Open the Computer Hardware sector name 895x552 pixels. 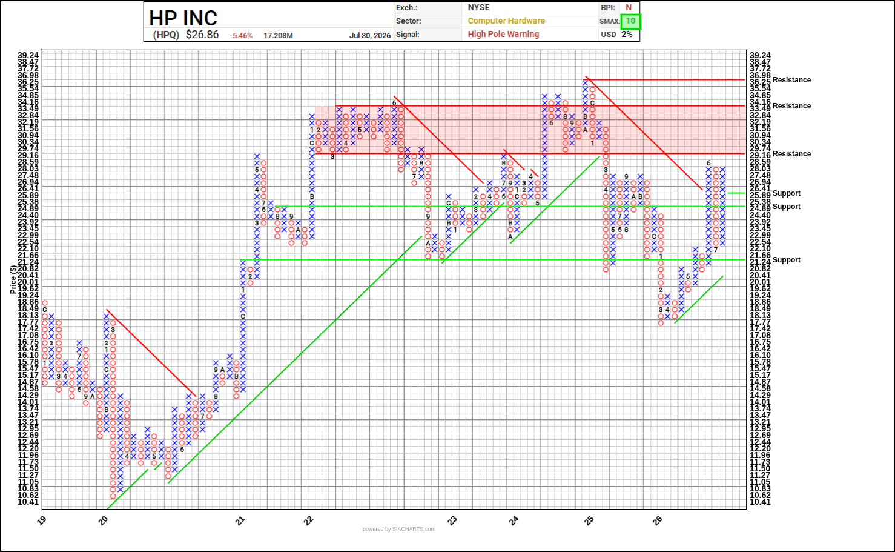pyautogui.click(x=506, y=21)
